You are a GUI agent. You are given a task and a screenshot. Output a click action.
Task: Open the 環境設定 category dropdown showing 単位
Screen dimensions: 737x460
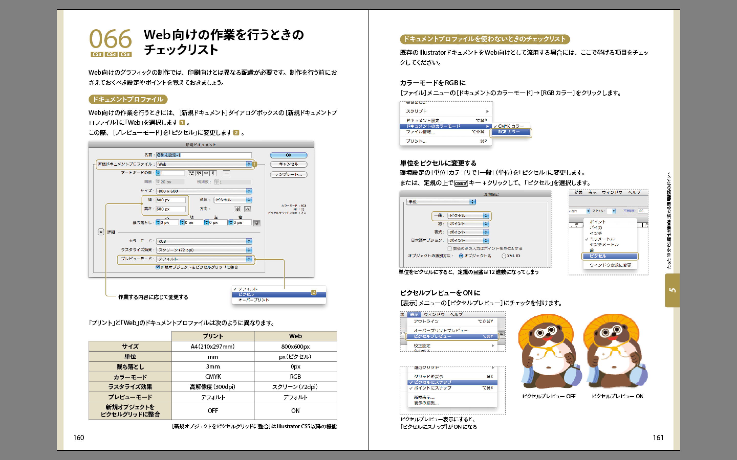(441, 202)
